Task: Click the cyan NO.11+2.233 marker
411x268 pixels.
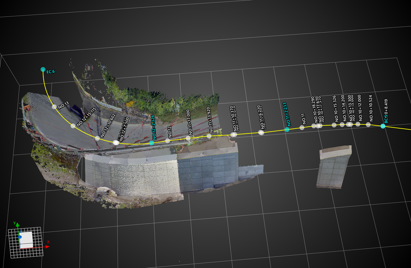Action: (287, 129)
